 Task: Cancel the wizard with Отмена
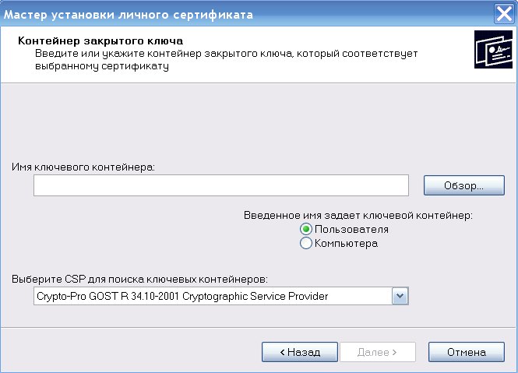(466, 352)
